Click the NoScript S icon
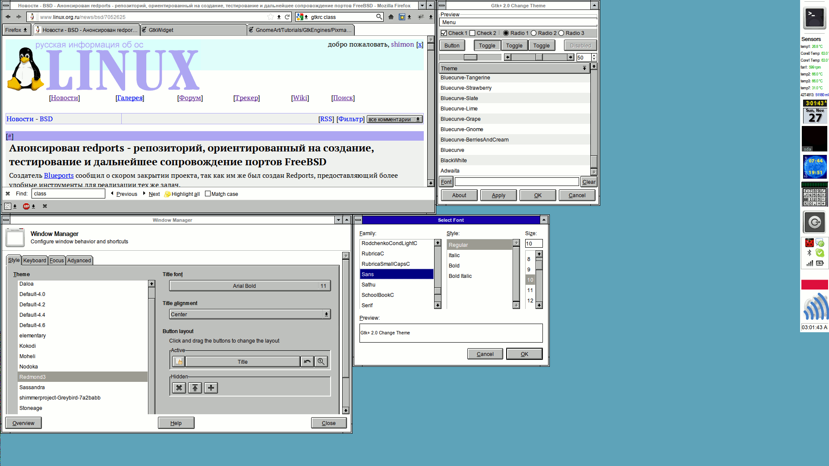This screenshot has height=466, width=829. click(8, 206)
